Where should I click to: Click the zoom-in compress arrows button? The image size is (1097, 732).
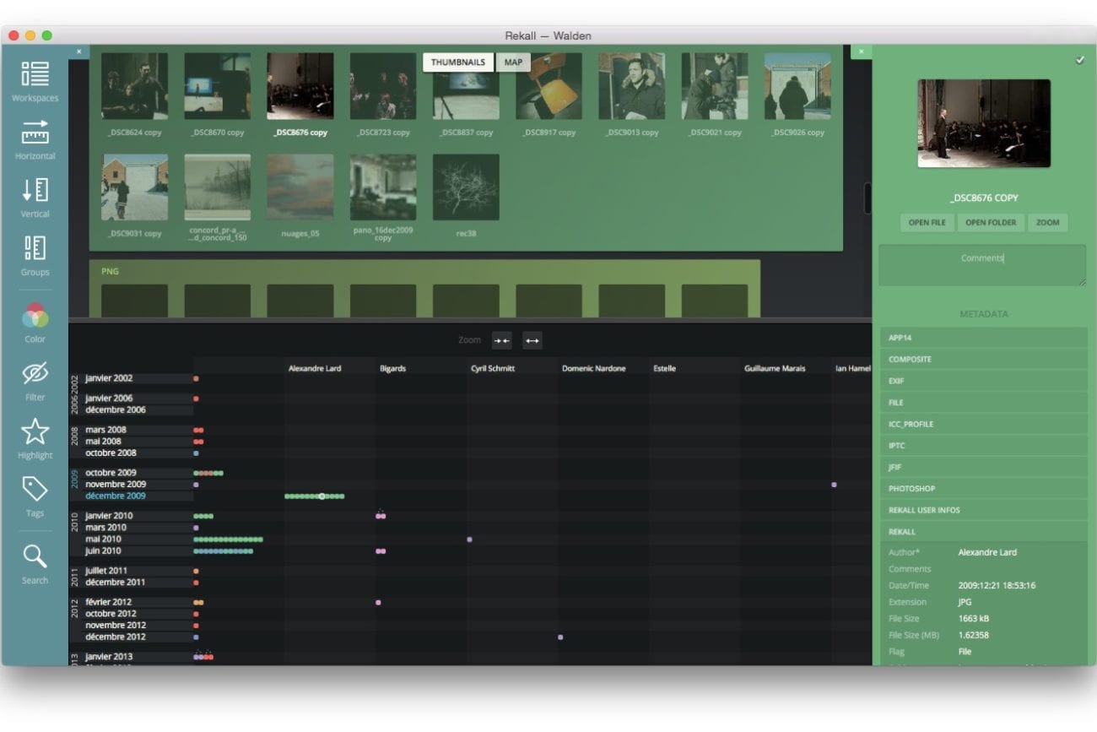point(502,340)
